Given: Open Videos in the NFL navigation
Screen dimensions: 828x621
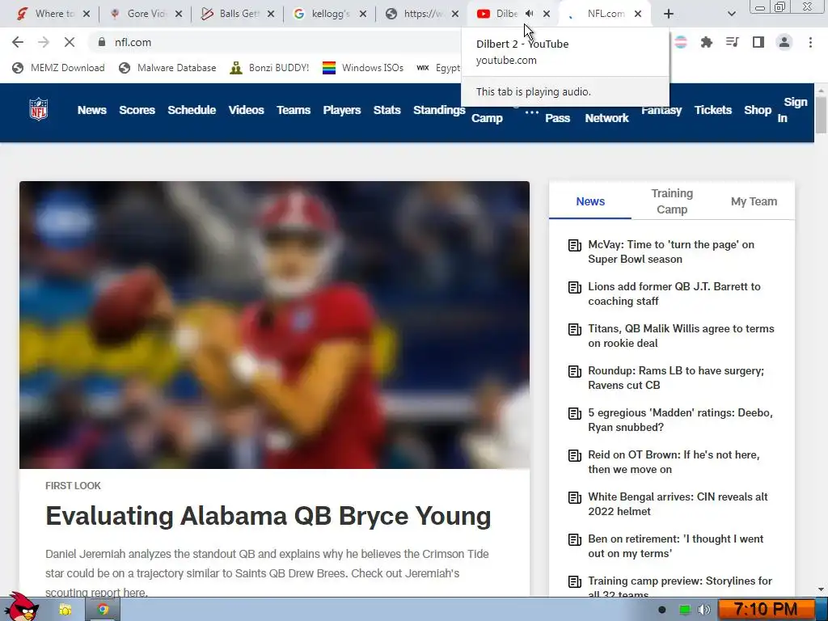Looking at the screenshot, I should pyautogui.click(x=246, y=110).
